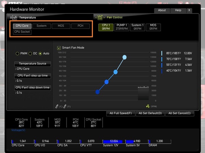Click the PCH 41°C reading
The height and width of the screenshot is (153, 205).
point(76,123)
